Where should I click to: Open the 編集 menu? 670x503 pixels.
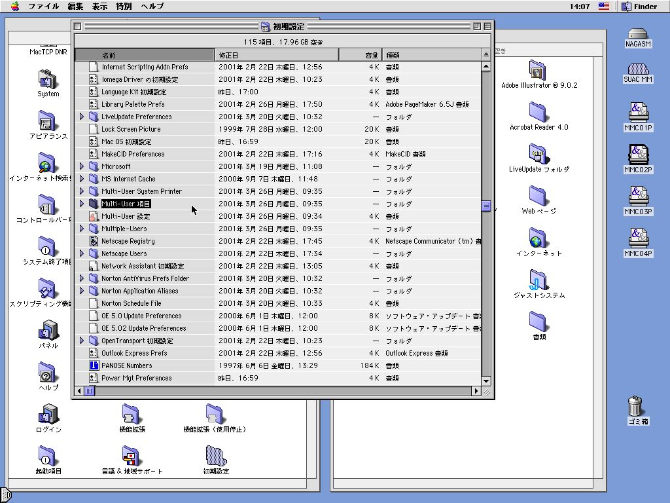(x=75, y=6)
